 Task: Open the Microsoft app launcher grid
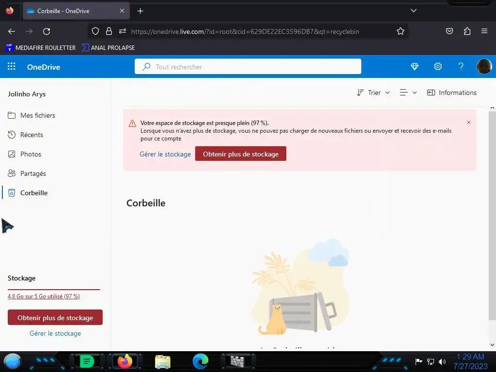(x=12, y=66)
